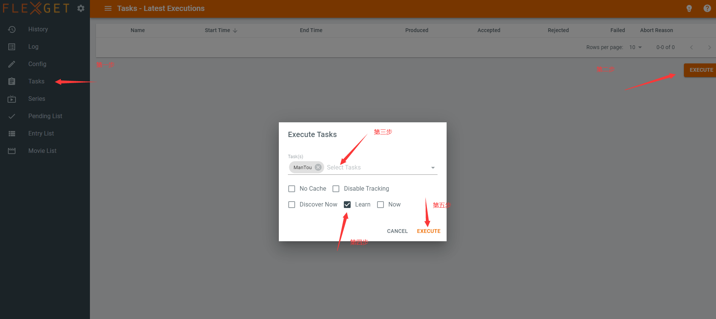Open Pending List in the sidebar
This screenshot has width=716, height=319.
click(x=45, y=116)
